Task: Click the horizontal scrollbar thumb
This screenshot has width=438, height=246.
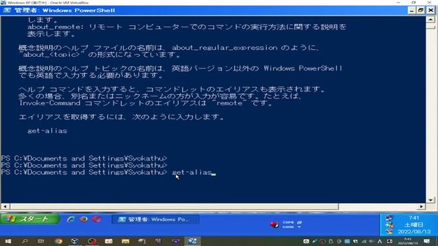Action: coord(174,206)
